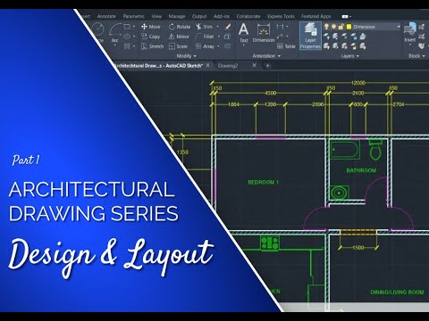Viewport: 429px width, 321px height.
Task: Click the 12000 overall dimension text
Action: 358,83
